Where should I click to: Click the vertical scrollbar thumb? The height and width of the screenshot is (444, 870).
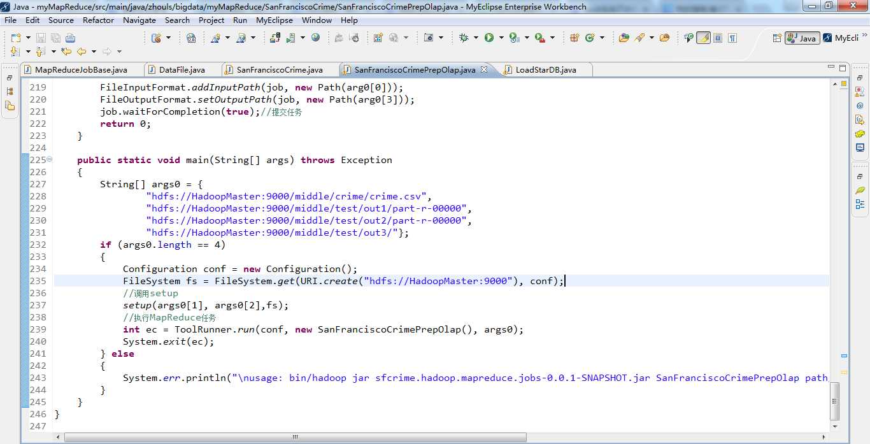835,401
